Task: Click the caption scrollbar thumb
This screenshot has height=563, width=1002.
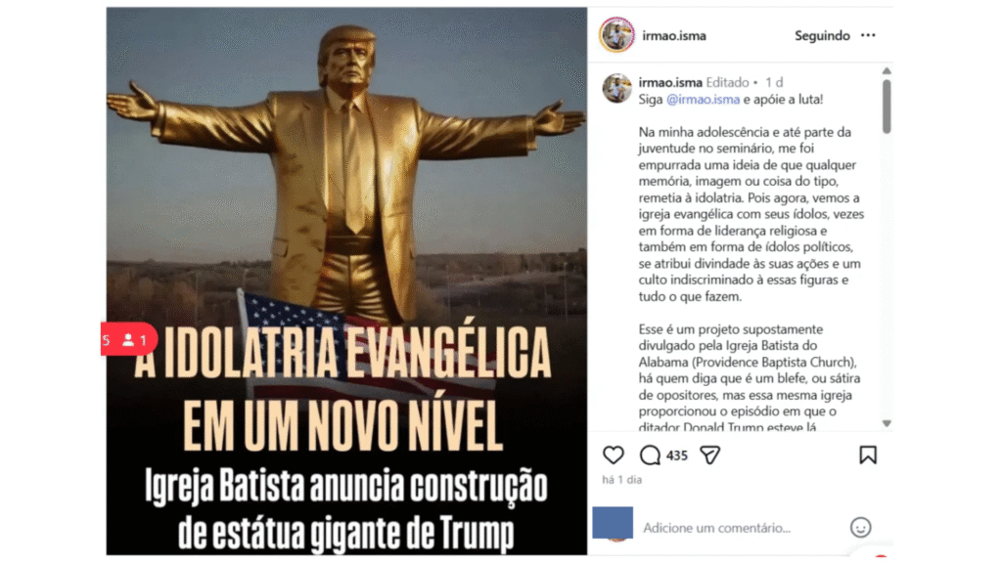Action: pyautogui.click(x=887, y=106)
